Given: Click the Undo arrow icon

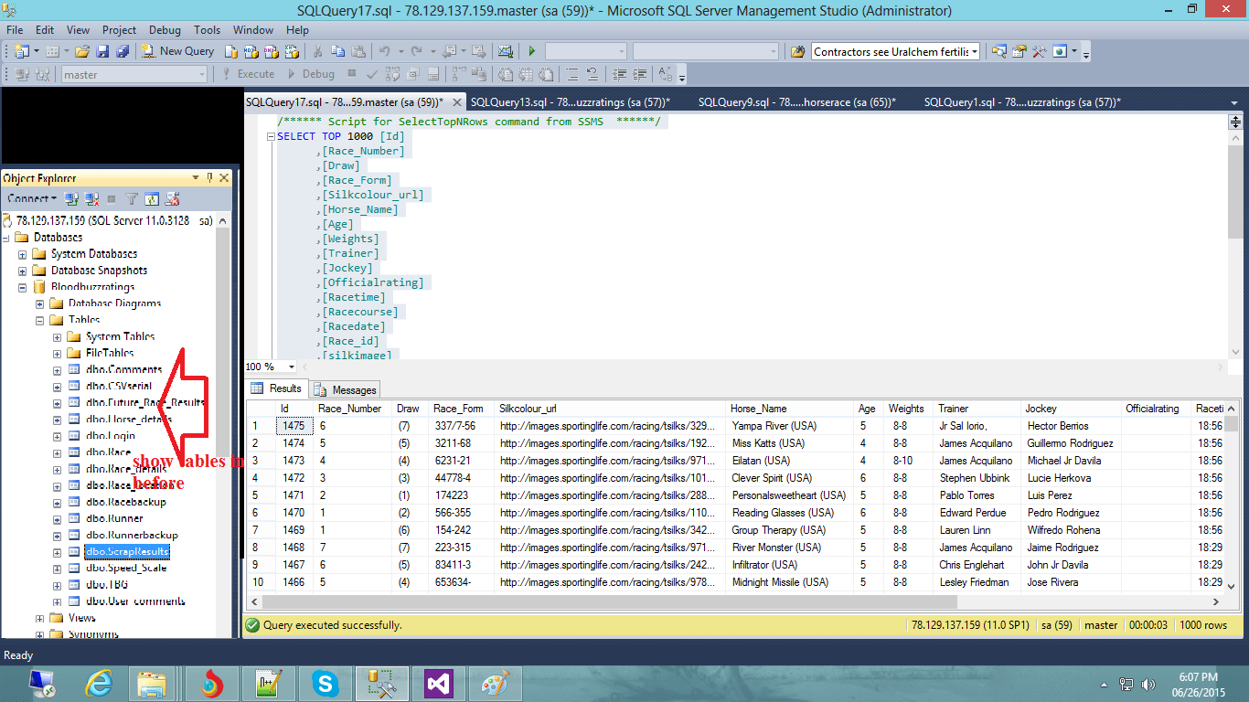Looking at the screenshot, I should pyautogui.click(x=386, y=51).
